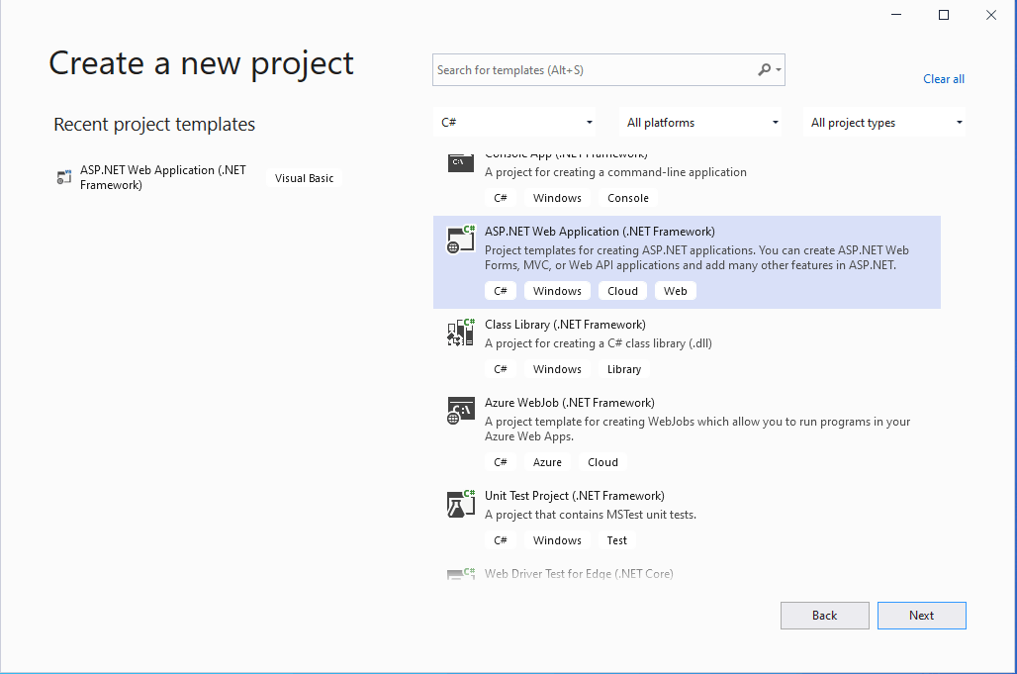Image resolution: width=1017 pixels, height=674 pixels.
Task: Go Back to the previous page
Action: coord(824,616)
